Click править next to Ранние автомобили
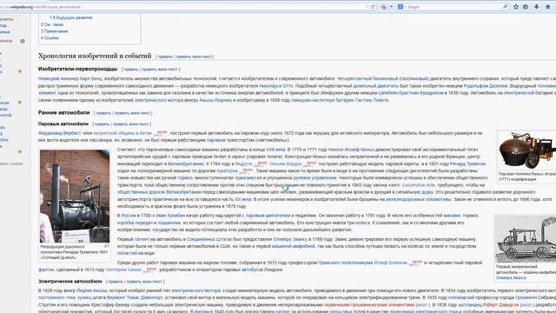This screenshot has height=313, width=556. coord(103,113)
